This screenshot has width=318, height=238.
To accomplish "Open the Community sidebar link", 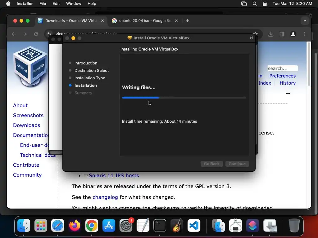I will click(x=27, y=175).
